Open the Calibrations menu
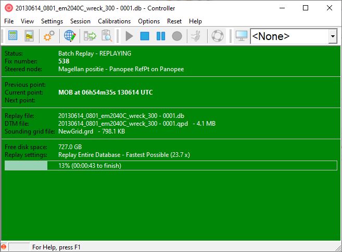 114,21
